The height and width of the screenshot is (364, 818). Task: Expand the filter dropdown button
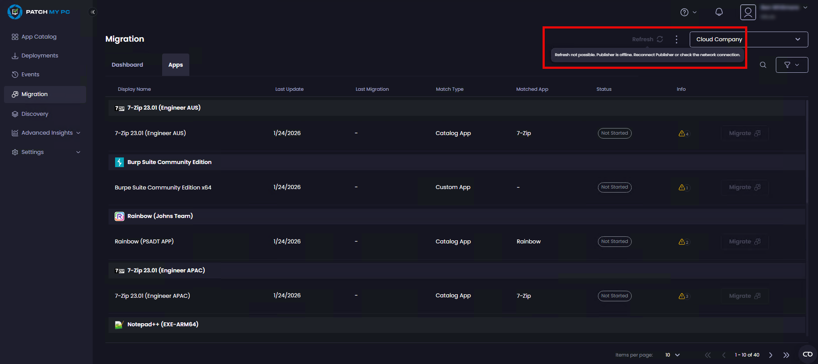[792, 65]
